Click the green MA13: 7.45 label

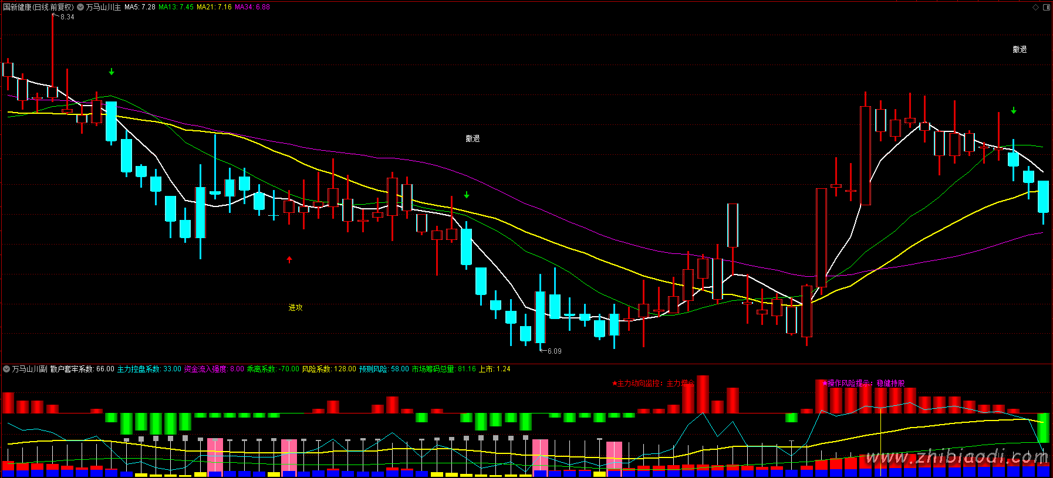click(176, 7)
